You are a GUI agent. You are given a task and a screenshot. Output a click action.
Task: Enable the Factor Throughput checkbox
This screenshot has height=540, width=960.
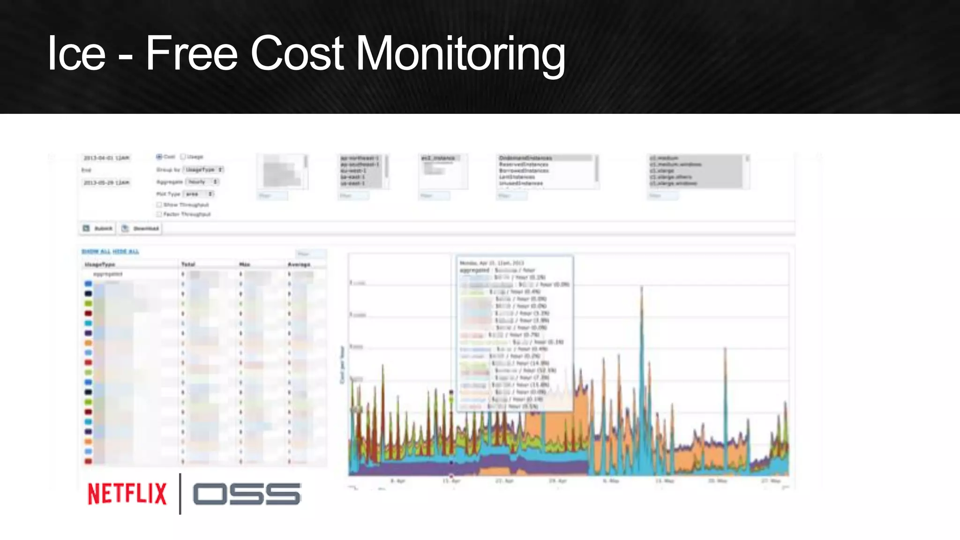click(x=159, y=214)
